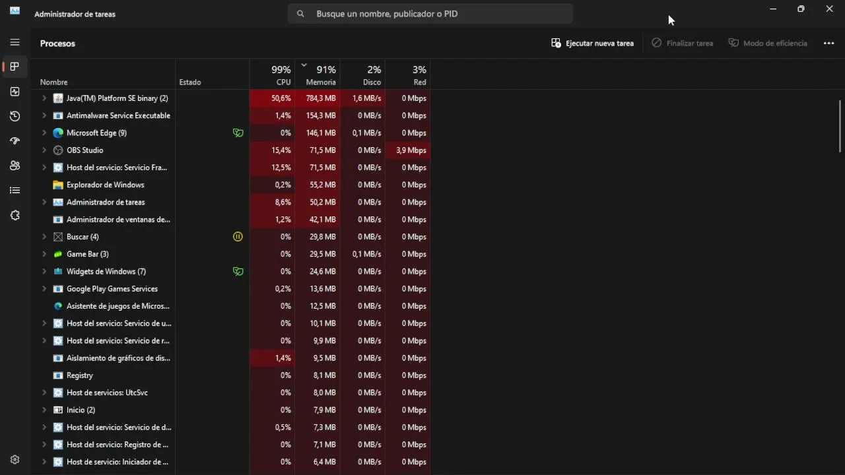845x475 pixels.
Task: Click the process list vertical scrollbar
Action: pos(840,127)
